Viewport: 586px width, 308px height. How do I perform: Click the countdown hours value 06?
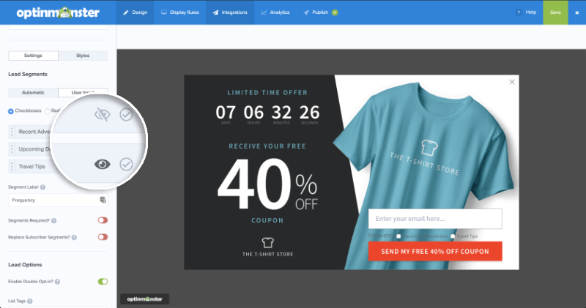(x=253, y=113)
